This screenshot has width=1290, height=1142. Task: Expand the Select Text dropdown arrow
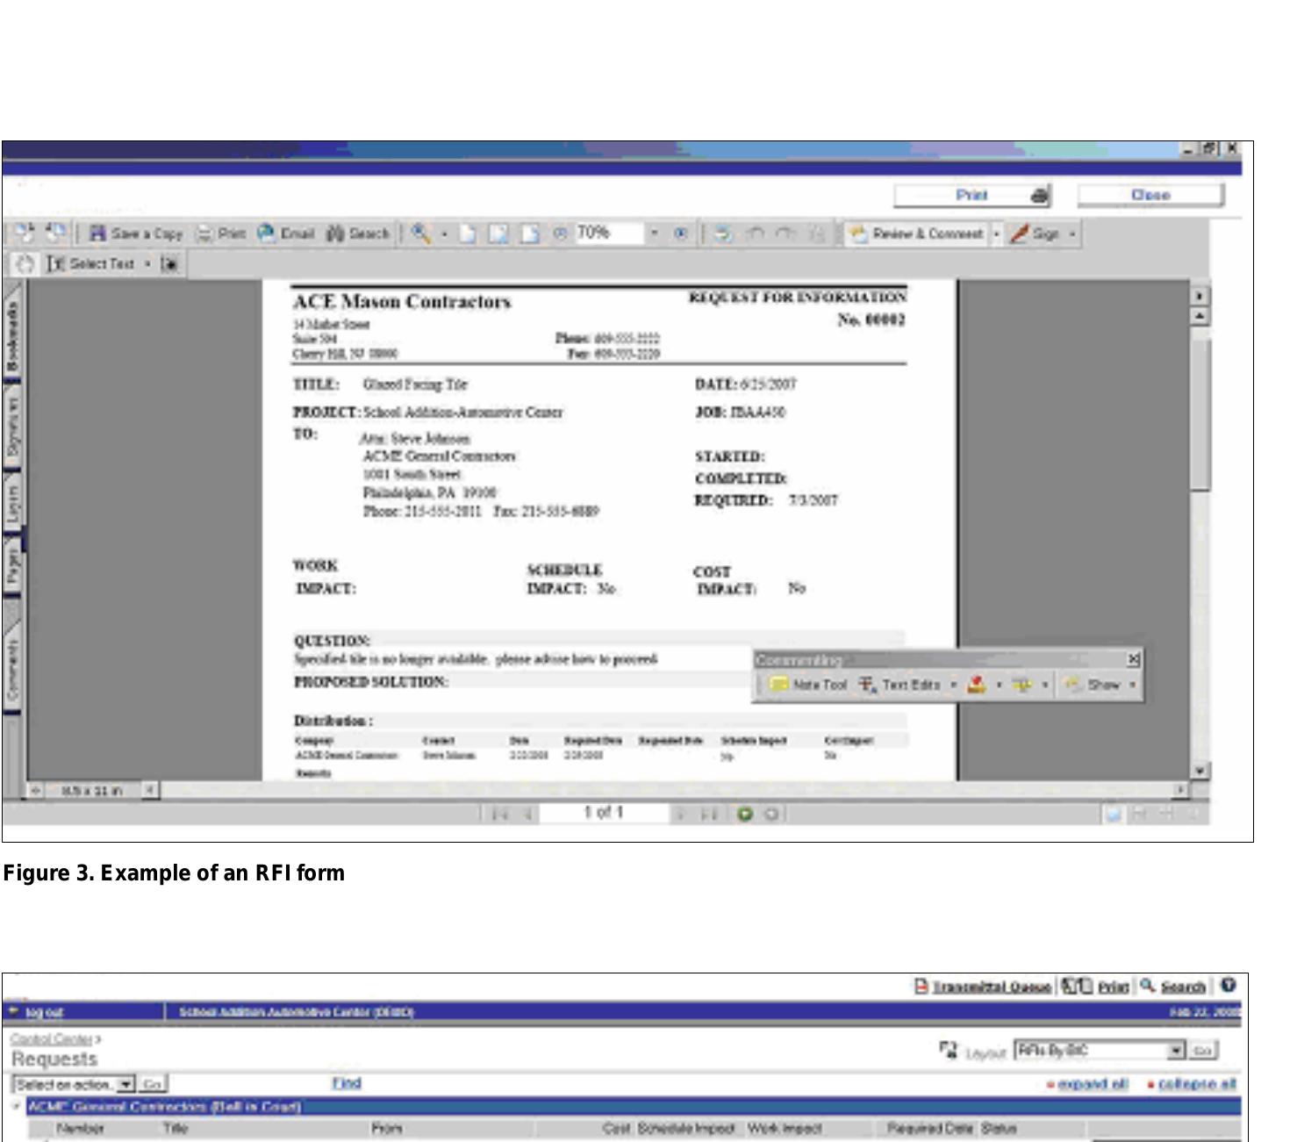147,263
